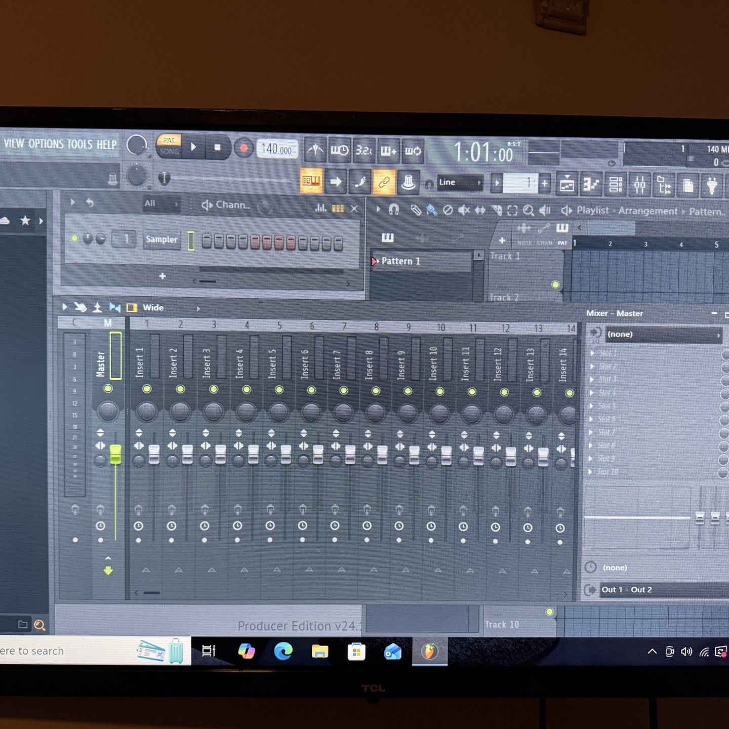Toggle the metronome icon

[x=315, y=150]
